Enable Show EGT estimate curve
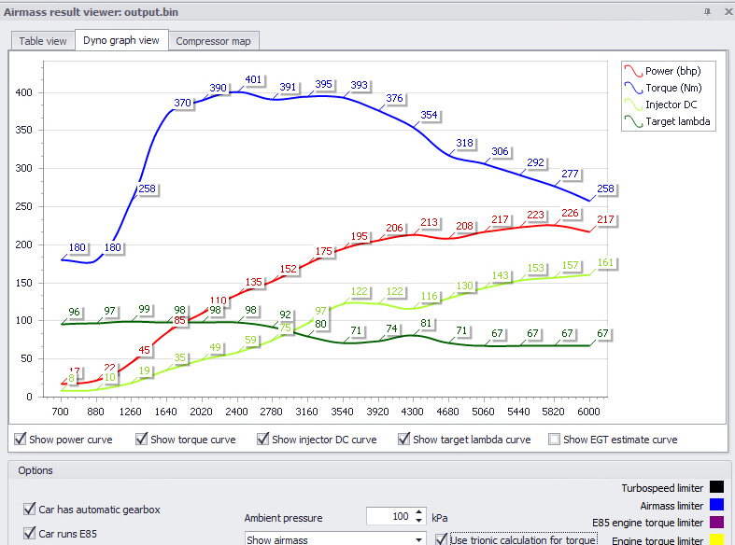 coord(554,440)
